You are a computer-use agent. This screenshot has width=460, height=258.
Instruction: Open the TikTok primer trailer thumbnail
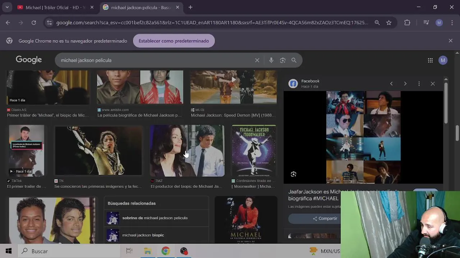point(27,150)
